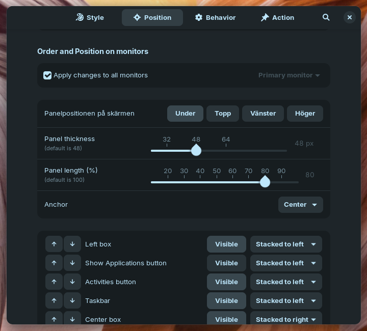Move Center box up with arrow
The image size is (367, 331).
(x=54, y=319)
